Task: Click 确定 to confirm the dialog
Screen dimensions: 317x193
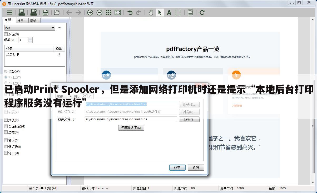Action: [x=177, y=167]
